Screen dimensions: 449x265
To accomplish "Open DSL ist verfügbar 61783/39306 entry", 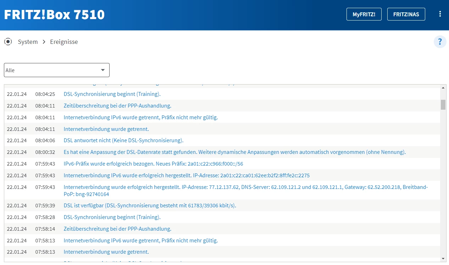I will pyautogui.click(x=150, y=206).
